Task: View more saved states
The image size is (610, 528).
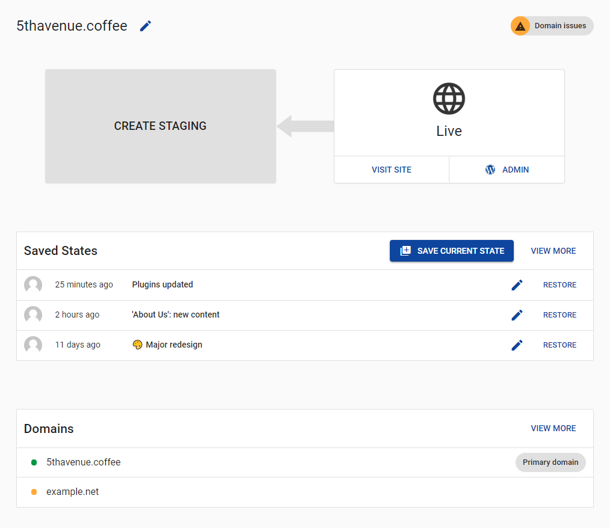Action: [x=553, y=251]
